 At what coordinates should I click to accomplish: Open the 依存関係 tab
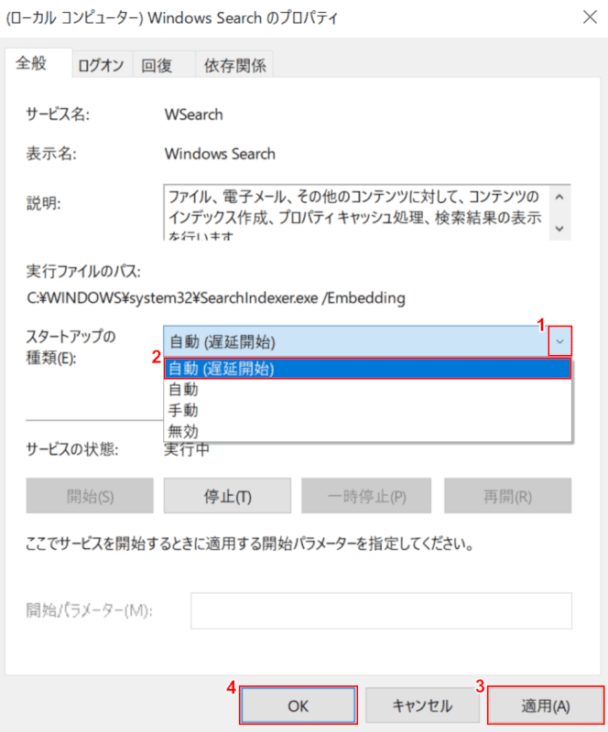pos(235,65)
